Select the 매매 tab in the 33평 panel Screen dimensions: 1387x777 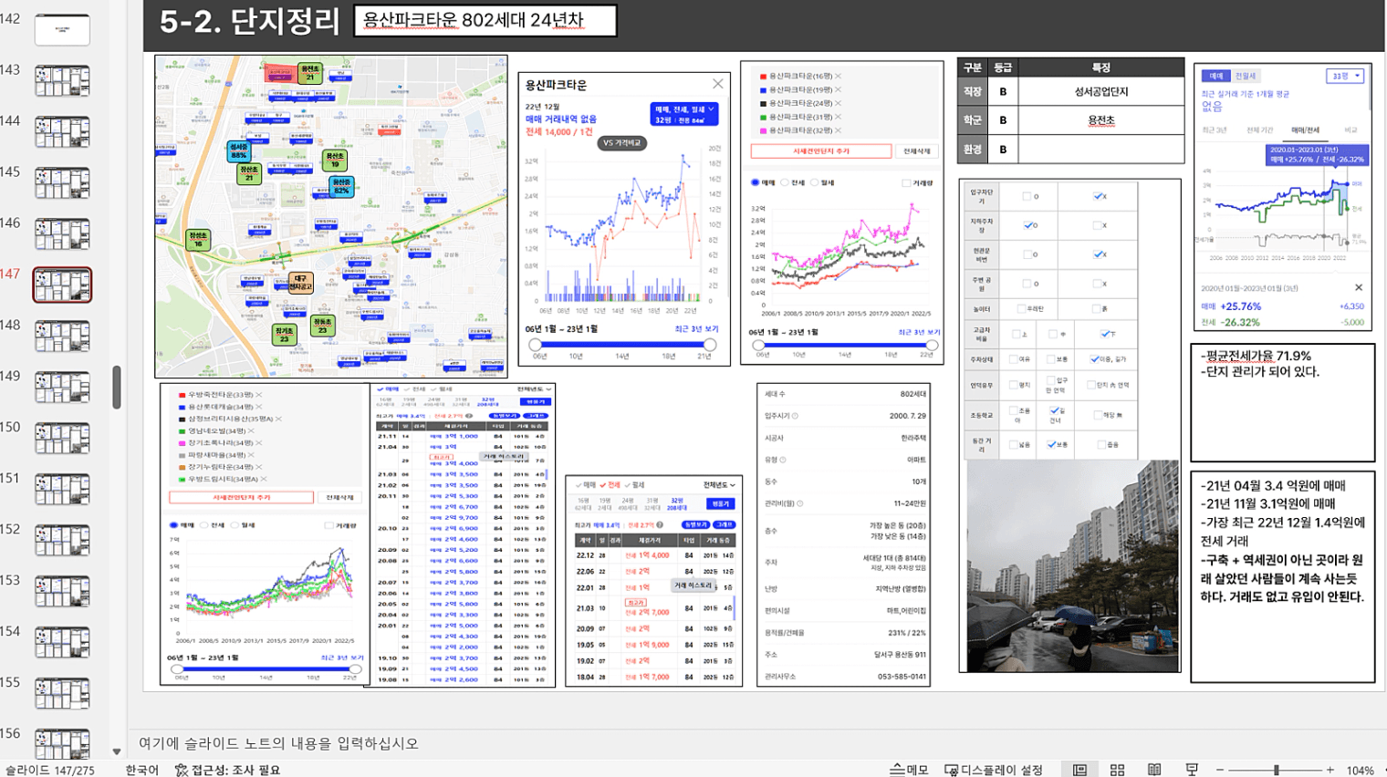pos(1216,76)
